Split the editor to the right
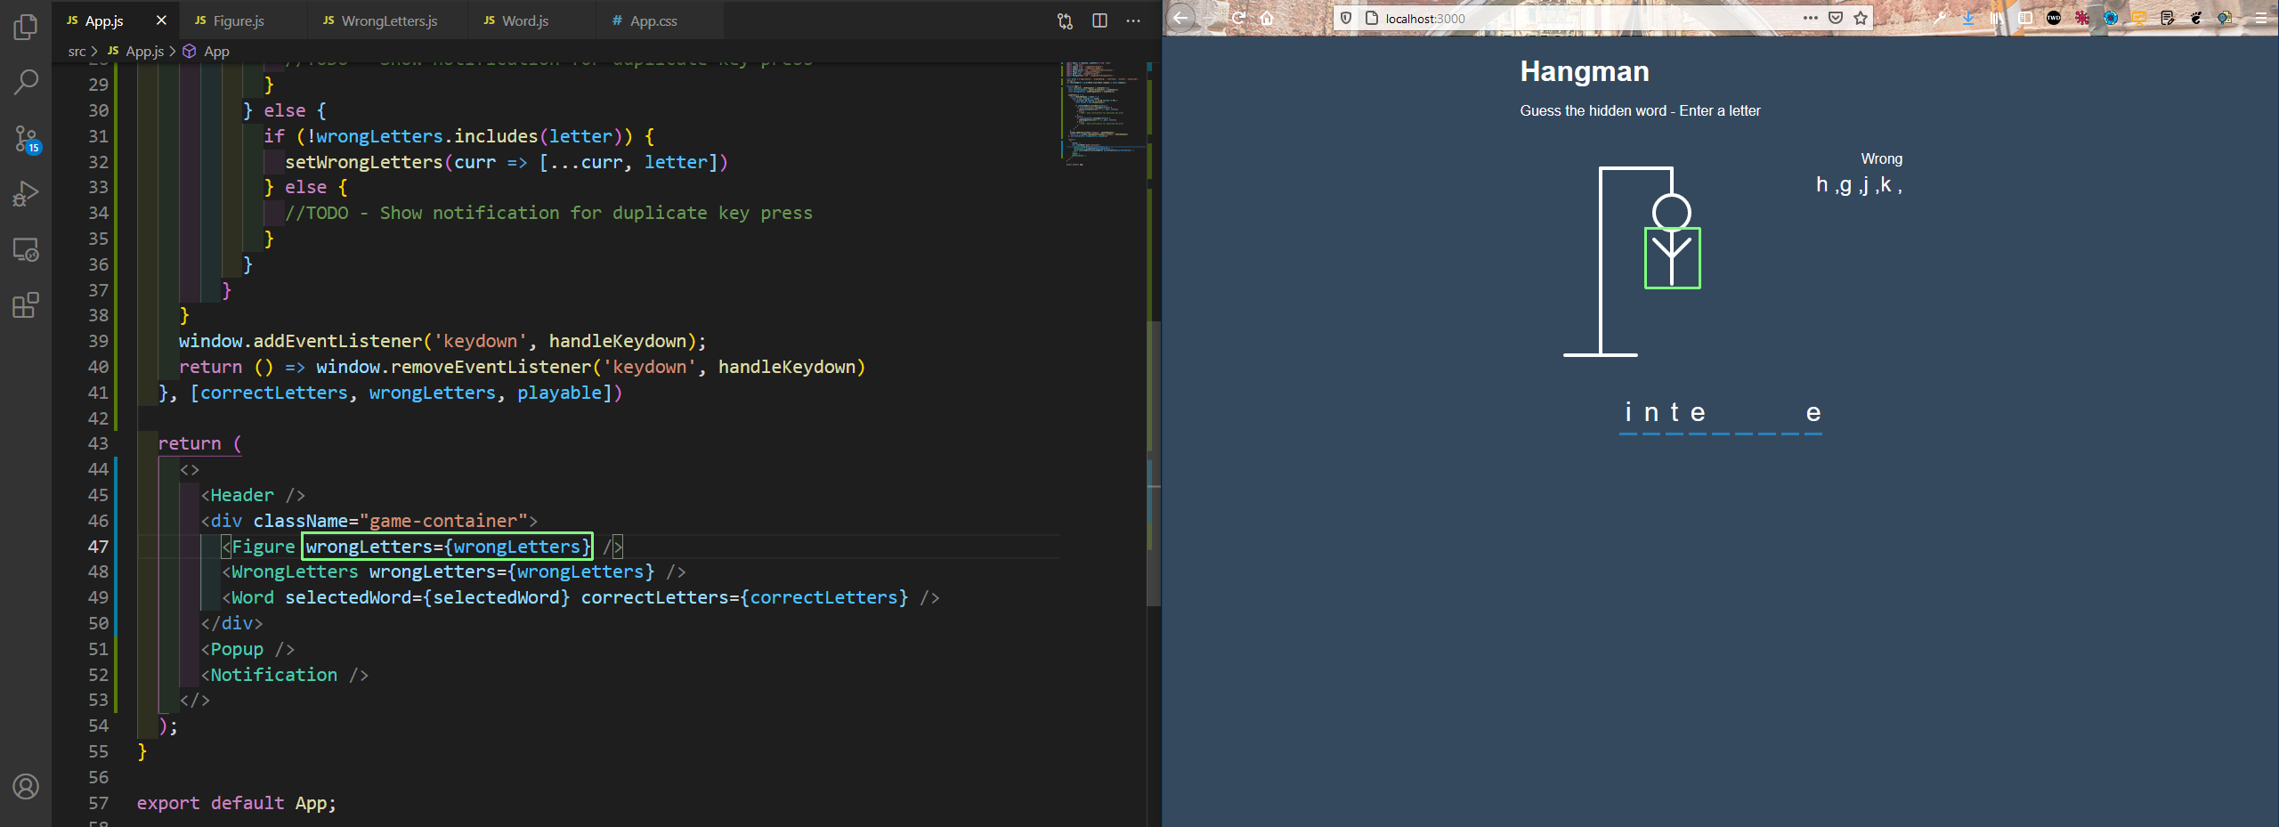The image size is (2279, 827). point(1099,20)
